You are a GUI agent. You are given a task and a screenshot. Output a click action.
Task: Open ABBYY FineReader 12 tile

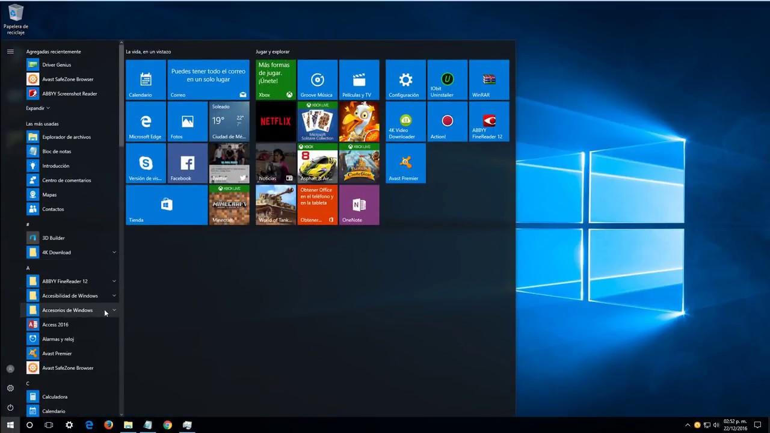(489, 121)
